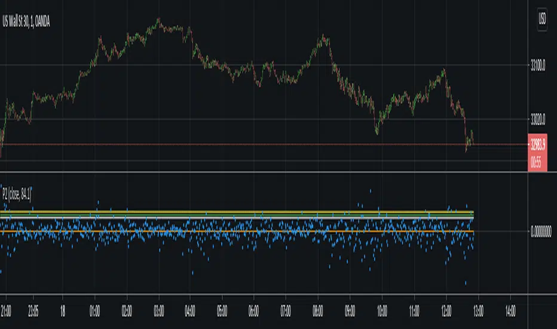Select the orange horizontal line in indicator pane
This screenshot has width=557, height=329.
[x=239, y=231]
